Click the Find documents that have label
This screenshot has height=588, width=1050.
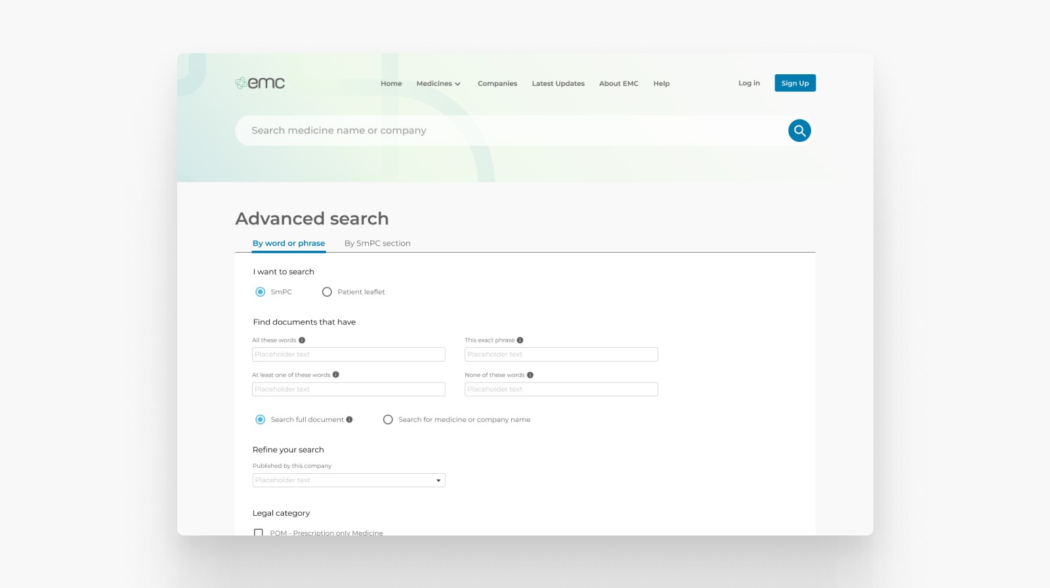pyautogui.click(x=304, y=322)
